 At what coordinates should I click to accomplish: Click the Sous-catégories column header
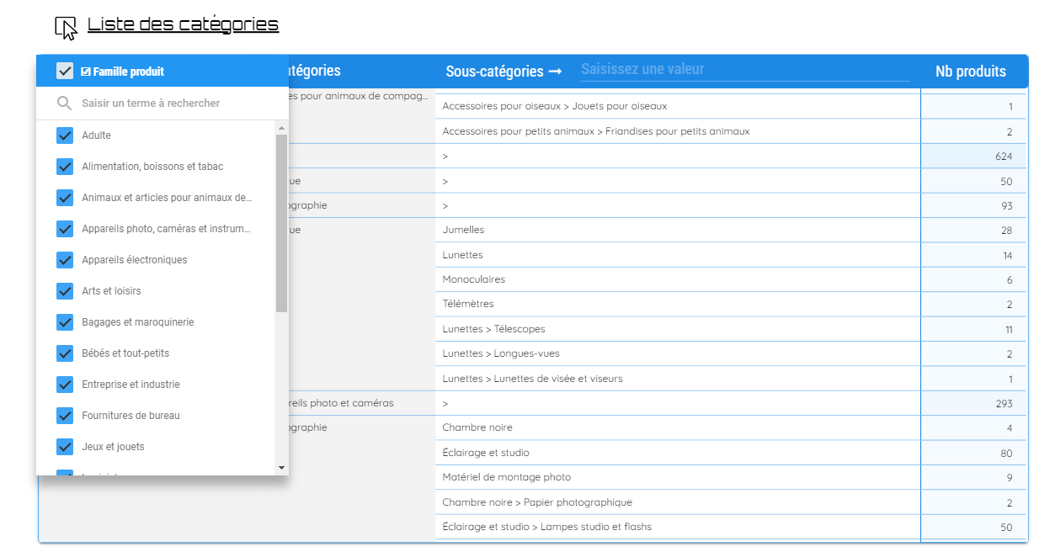(494, 72)
